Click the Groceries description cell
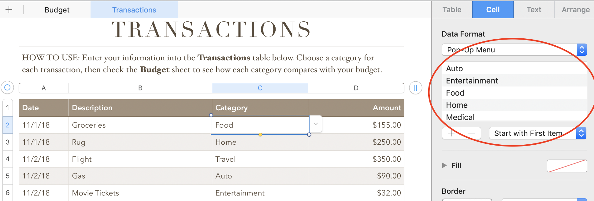This screenshot has height=201, width=594. 140,125
